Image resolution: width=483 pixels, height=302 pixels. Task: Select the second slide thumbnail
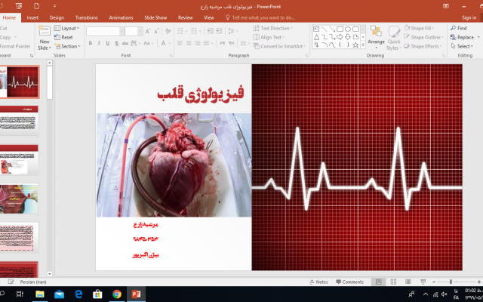click(19, 121)
